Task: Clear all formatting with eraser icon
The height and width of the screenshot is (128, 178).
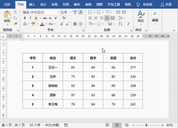Action: coord(64,18)
